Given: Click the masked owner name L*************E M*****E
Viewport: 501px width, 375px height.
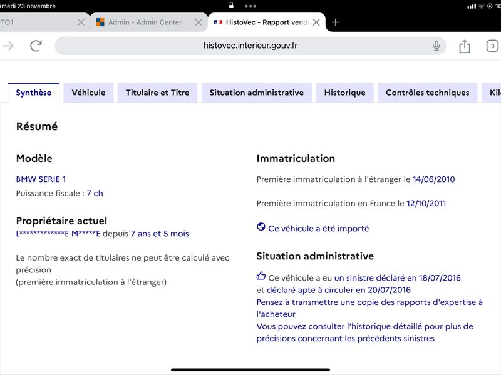Looking at the screenshot, I should [58, 234].
